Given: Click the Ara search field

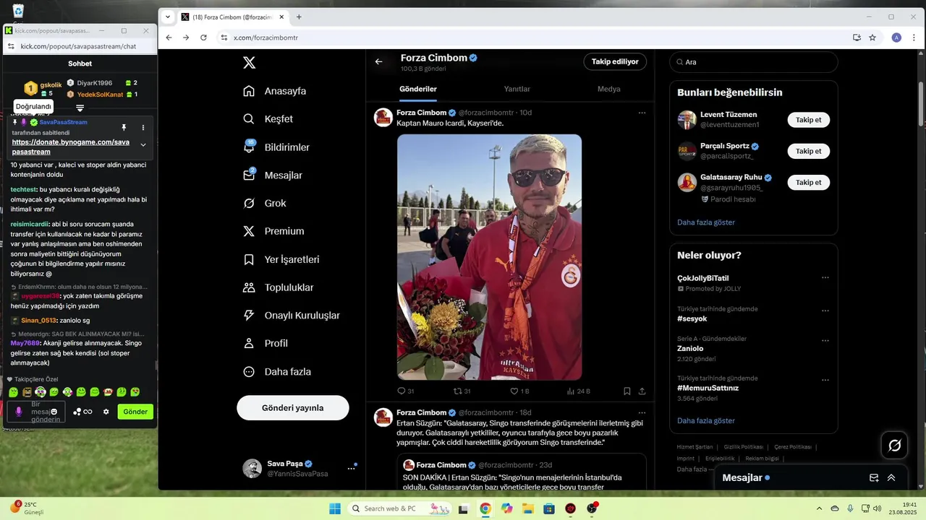Looking at the screenshot, I should pos(754,62).
